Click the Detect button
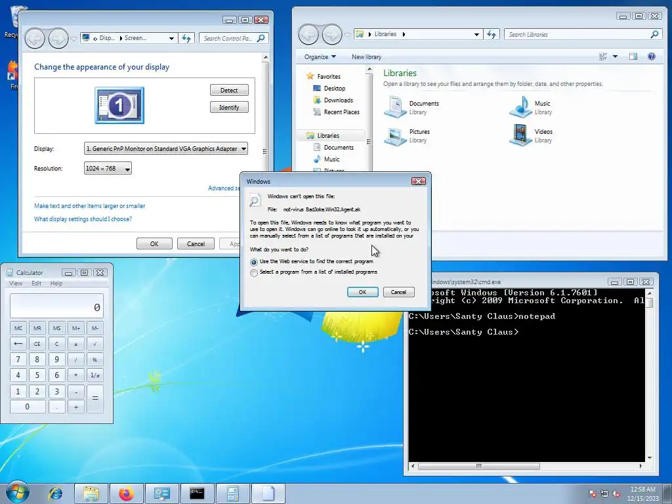 (229, 90)
